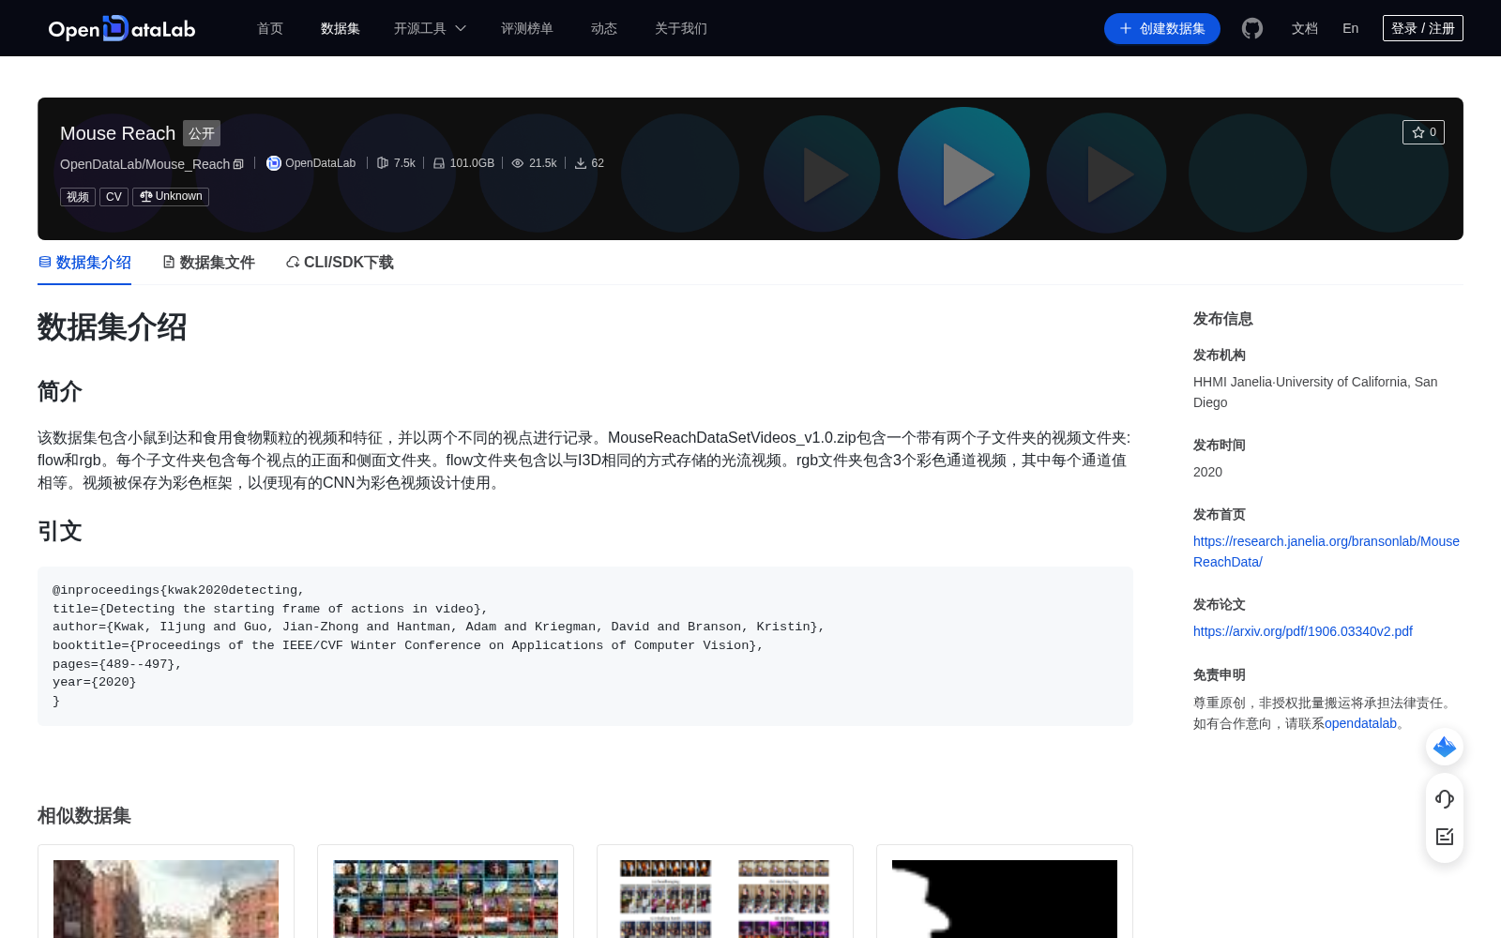Click the 7.5k file count icon
The width and height of the screenshot is (1501, 938).
pyautogui.click(x=383, y=163)
